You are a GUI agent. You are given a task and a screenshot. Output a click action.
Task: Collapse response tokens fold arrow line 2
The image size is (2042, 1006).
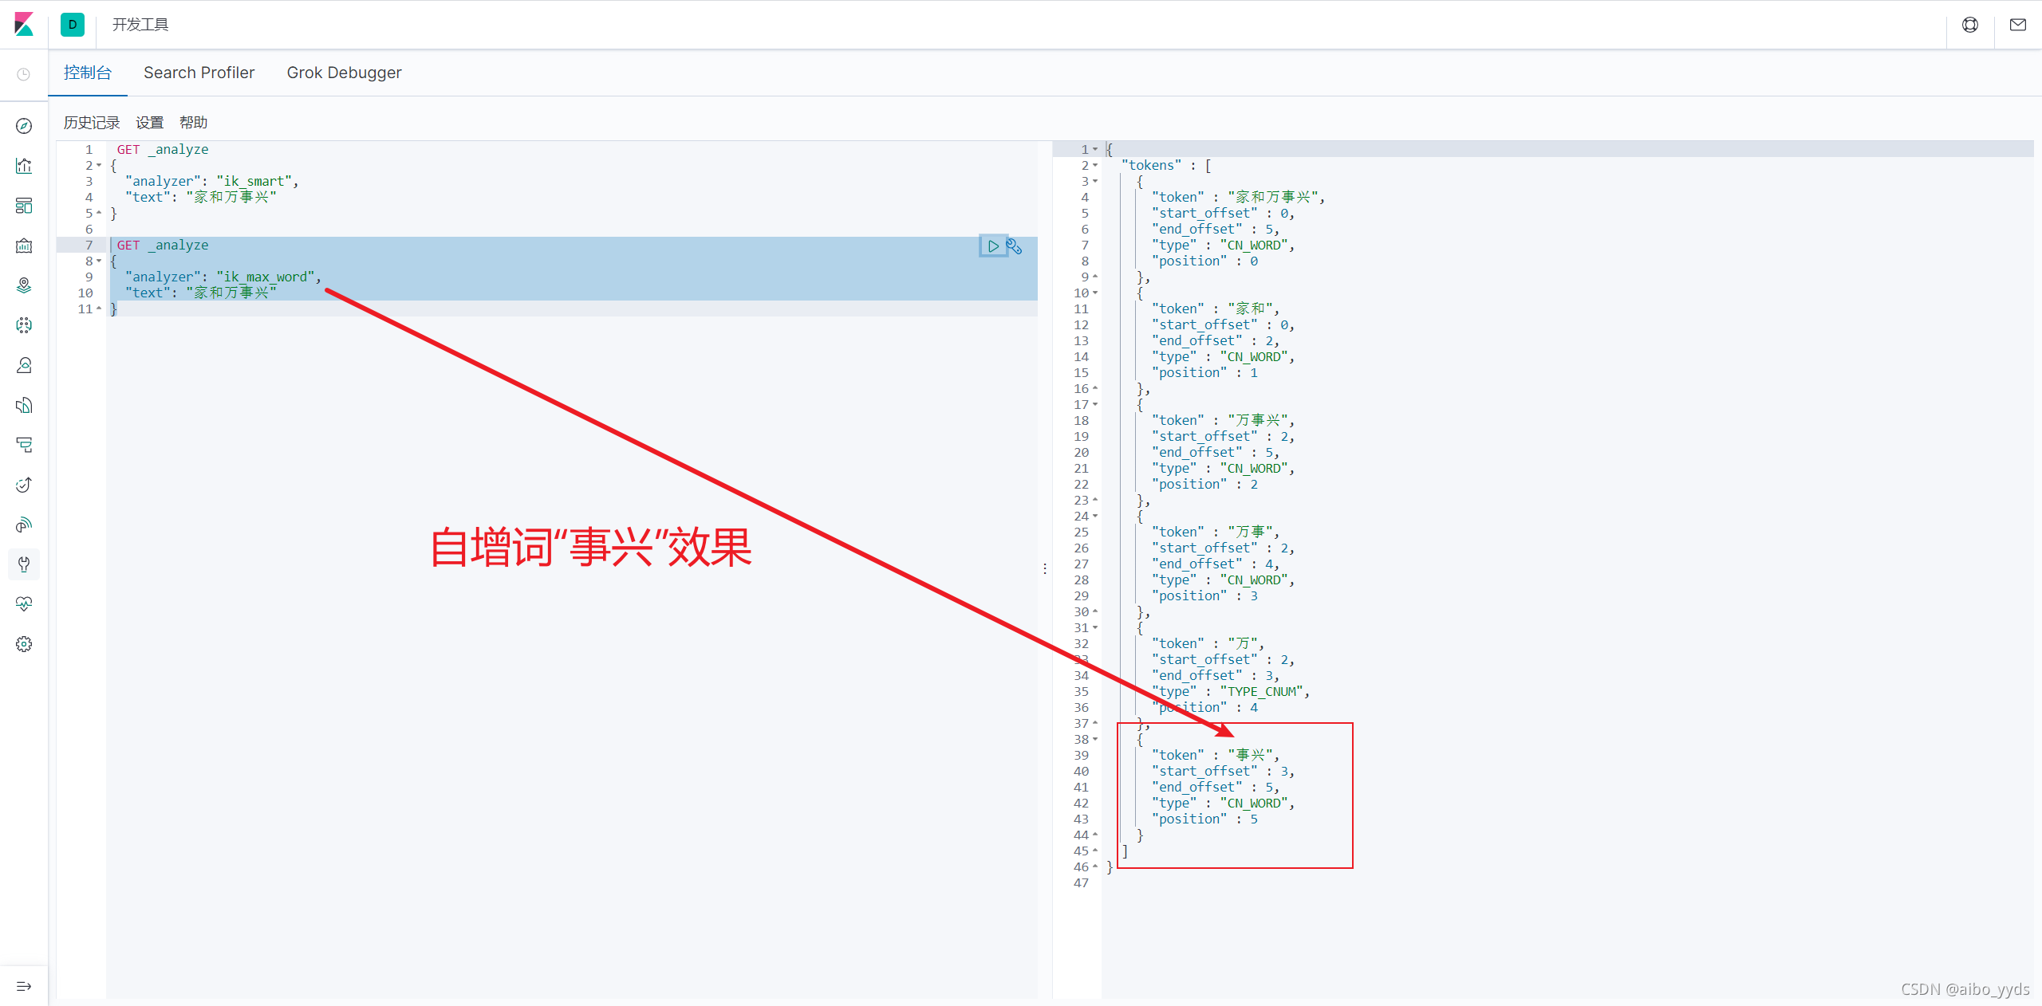pyautogui.click(x=1095, y=166)
